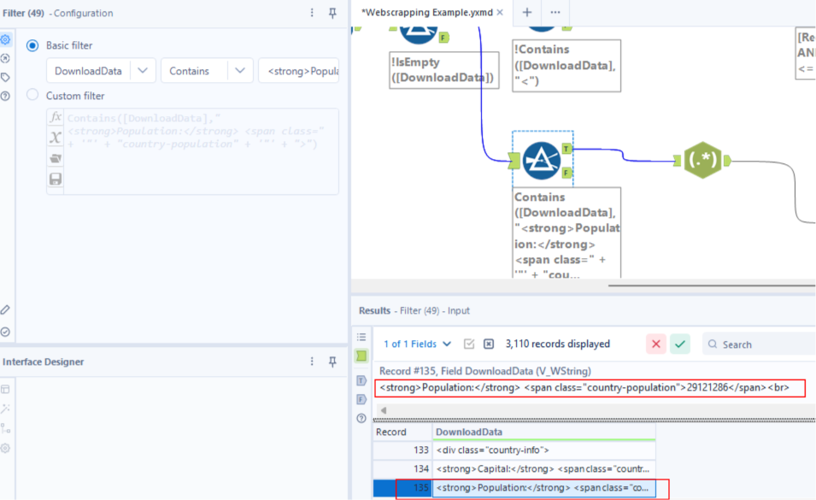Image resolution: width=816 pixels, height=500 pixels.
Task: Open the help icon in configuration sidebar
Action: click(x=6, y=96)
